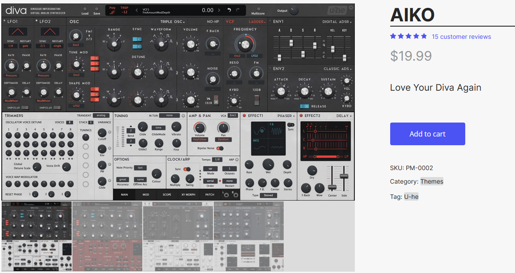The image size is (515, 273).
Task: Click the Pan knob
Action: coord(223,127)
